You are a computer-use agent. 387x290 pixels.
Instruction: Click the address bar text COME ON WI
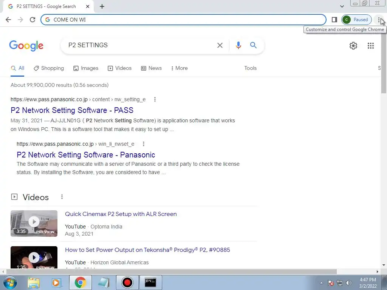(x=70, y=20)
